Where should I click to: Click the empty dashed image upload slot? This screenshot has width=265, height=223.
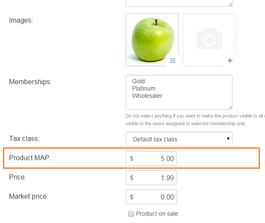pos(209,40)
